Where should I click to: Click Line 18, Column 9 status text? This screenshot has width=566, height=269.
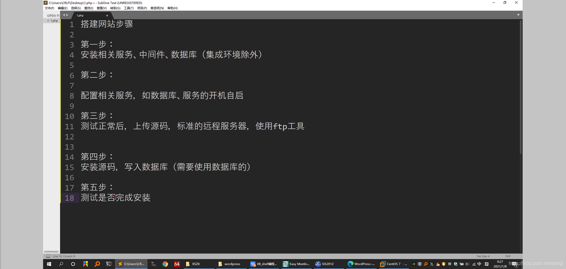click(64, 256)
